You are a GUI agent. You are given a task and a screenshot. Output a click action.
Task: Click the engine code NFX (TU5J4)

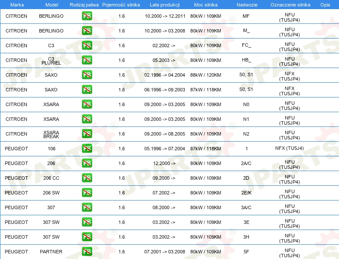pos(290,148)
